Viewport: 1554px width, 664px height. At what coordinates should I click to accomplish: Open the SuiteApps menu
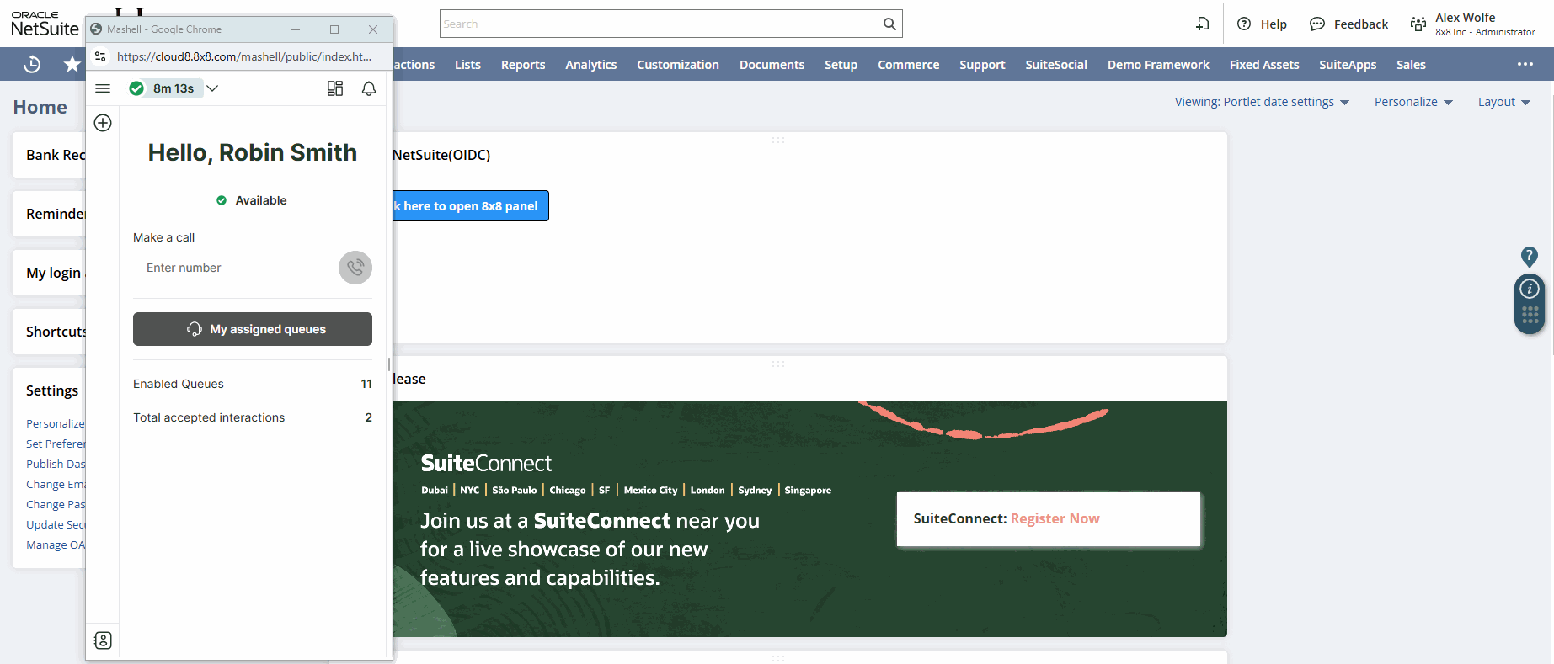tap(1348, 65)
